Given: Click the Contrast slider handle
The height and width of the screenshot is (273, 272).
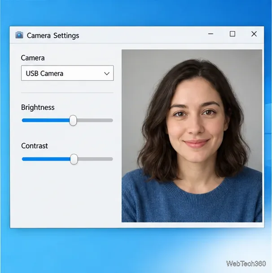Looking at the screenshot, I should [x=74, y=159].
